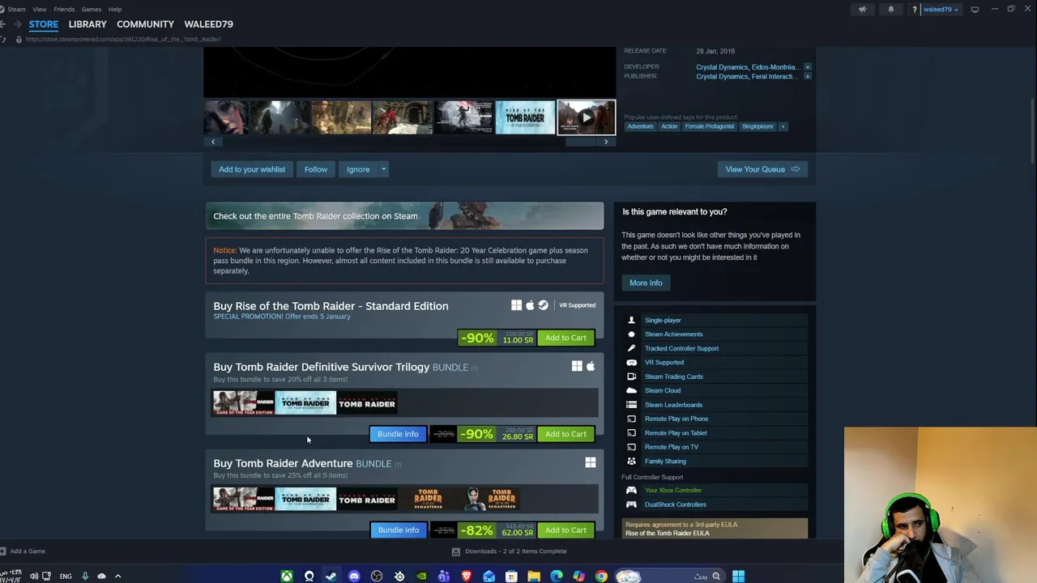Open the Windows Start button

coord(738,577)
